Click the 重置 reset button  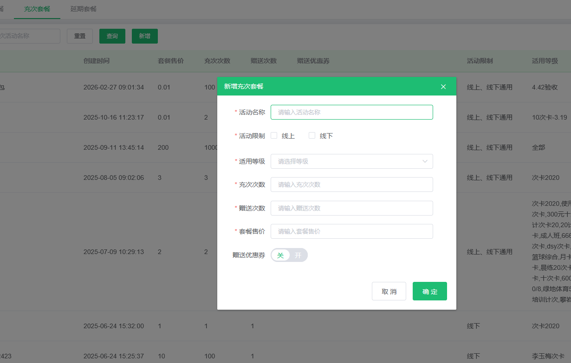(79, 36)
